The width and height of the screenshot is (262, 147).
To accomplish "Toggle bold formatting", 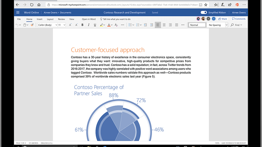I will [82, 25].
